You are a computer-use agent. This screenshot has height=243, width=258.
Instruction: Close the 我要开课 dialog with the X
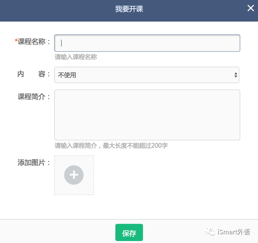[x=251, y=8]
